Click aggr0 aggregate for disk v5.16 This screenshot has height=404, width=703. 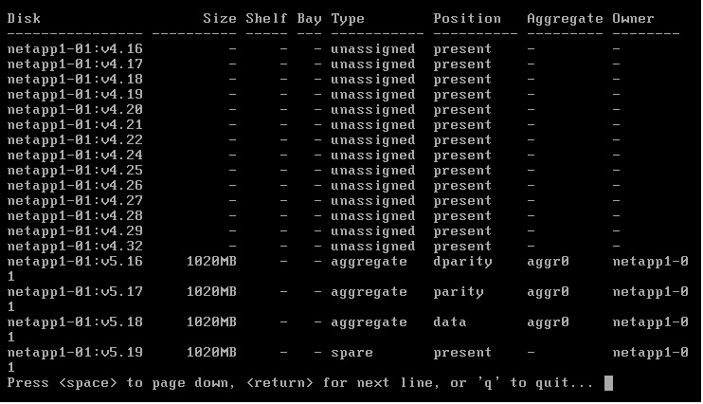(548, 263)
